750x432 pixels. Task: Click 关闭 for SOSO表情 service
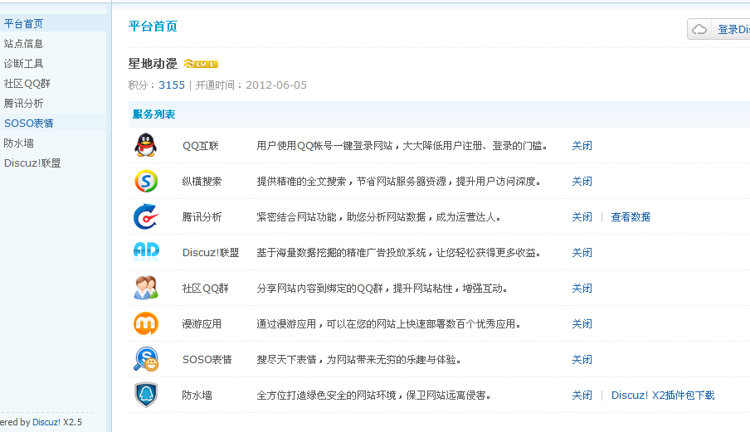pyautogui.click(x=582, y=359)
